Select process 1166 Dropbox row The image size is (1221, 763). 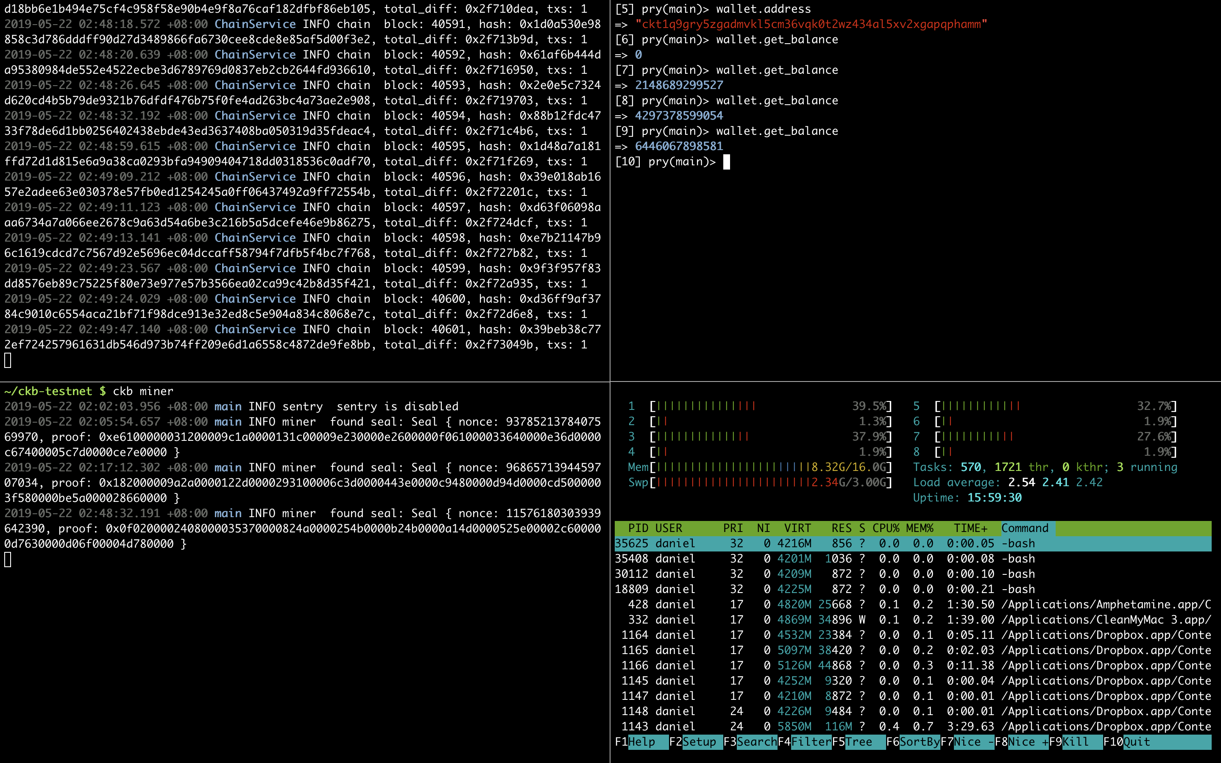point(913,666)
